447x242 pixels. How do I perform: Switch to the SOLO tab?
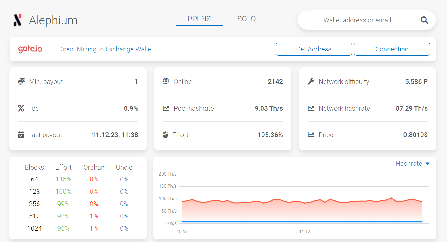[x=246, y=19]
